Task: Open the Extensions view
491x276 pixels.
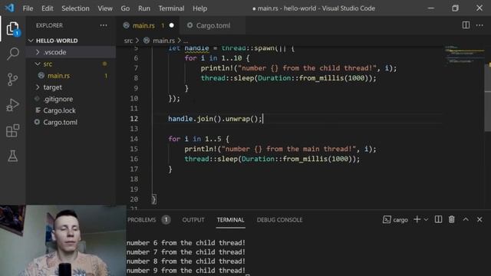Action: pos(12,130)
